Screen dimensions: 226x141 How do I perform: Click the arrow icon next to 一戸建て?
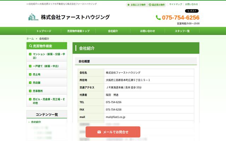coord(30,66)
